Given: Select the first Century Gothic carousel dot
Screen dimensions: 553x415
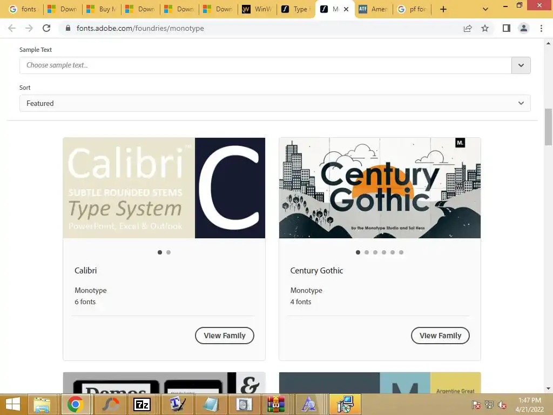Looking at the screenshot, I should click(x=358, y=252).
